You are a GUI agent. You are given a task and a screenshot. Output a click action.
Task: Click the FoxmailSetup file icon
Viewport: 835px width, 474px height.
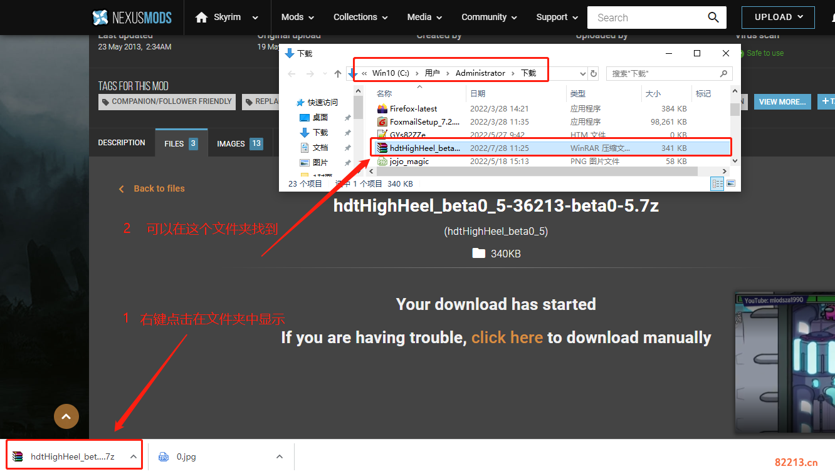(382, 121)
